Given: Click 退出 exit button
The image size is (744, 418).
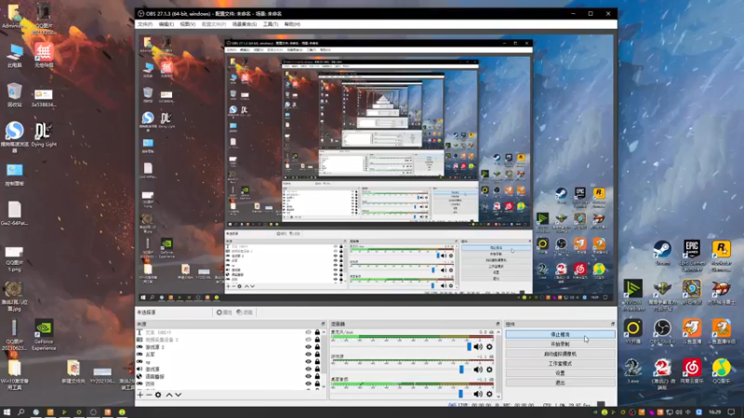Looking at the screenshot, I should 561,383.
